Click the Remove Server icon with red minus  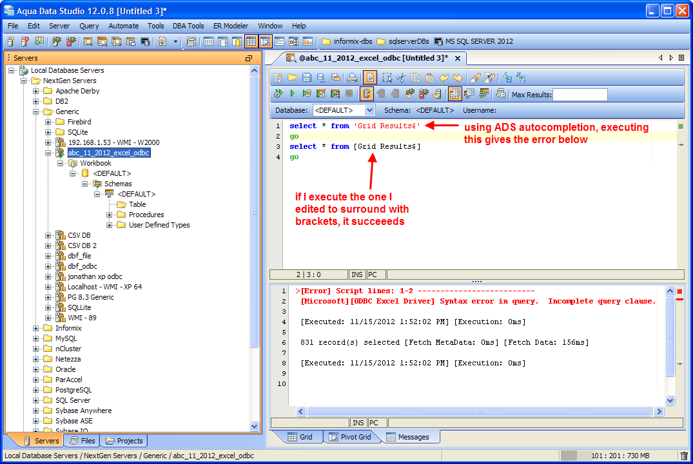tap(25, 41)
